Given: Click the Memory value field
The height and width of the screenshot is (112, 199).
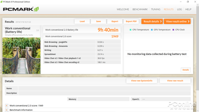Looking at the screenshot, I should 103,99.
